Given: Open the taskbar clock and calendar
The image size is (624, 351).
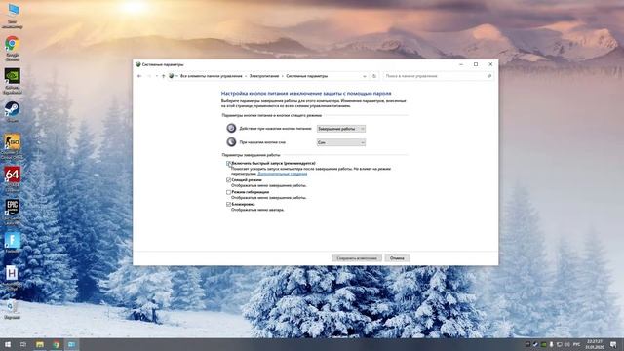Looking at the screenshot, I should click(x=595, y=344).
